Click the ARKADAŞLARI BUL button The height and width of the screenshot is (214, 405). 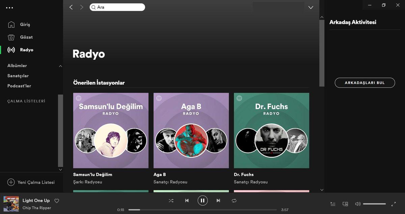364,82
